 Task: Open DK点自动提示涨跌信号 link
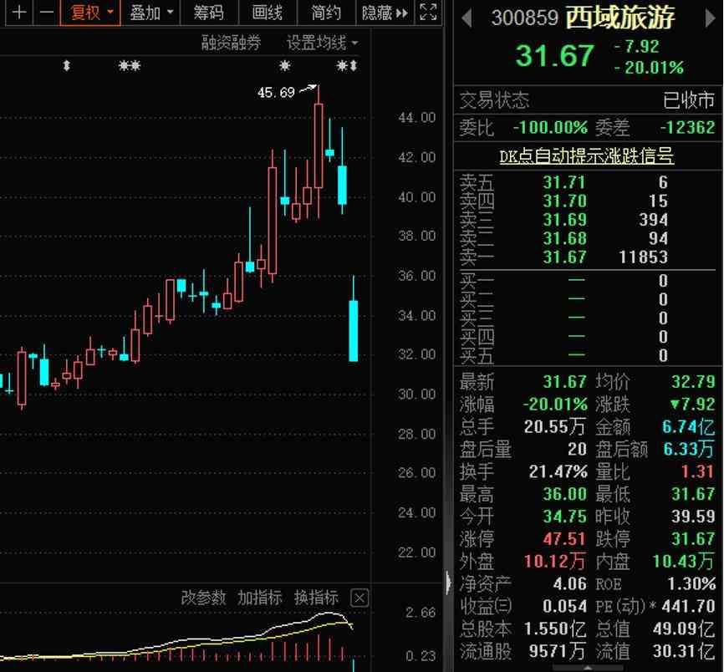click(586, 156)
